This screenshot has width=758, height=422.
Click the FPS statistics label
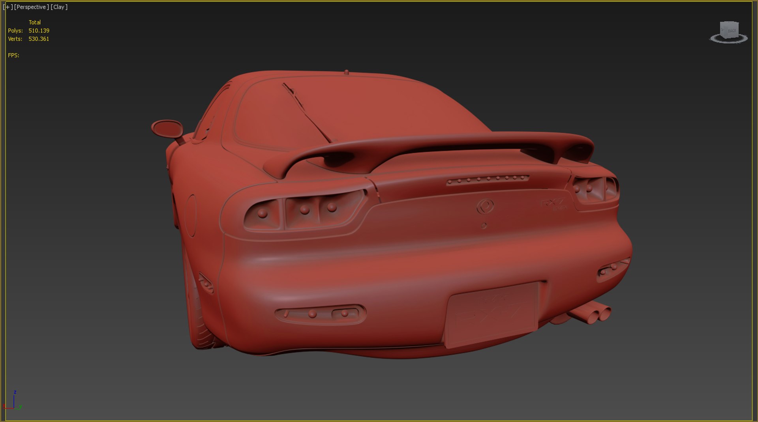click(x=13, y=56)
